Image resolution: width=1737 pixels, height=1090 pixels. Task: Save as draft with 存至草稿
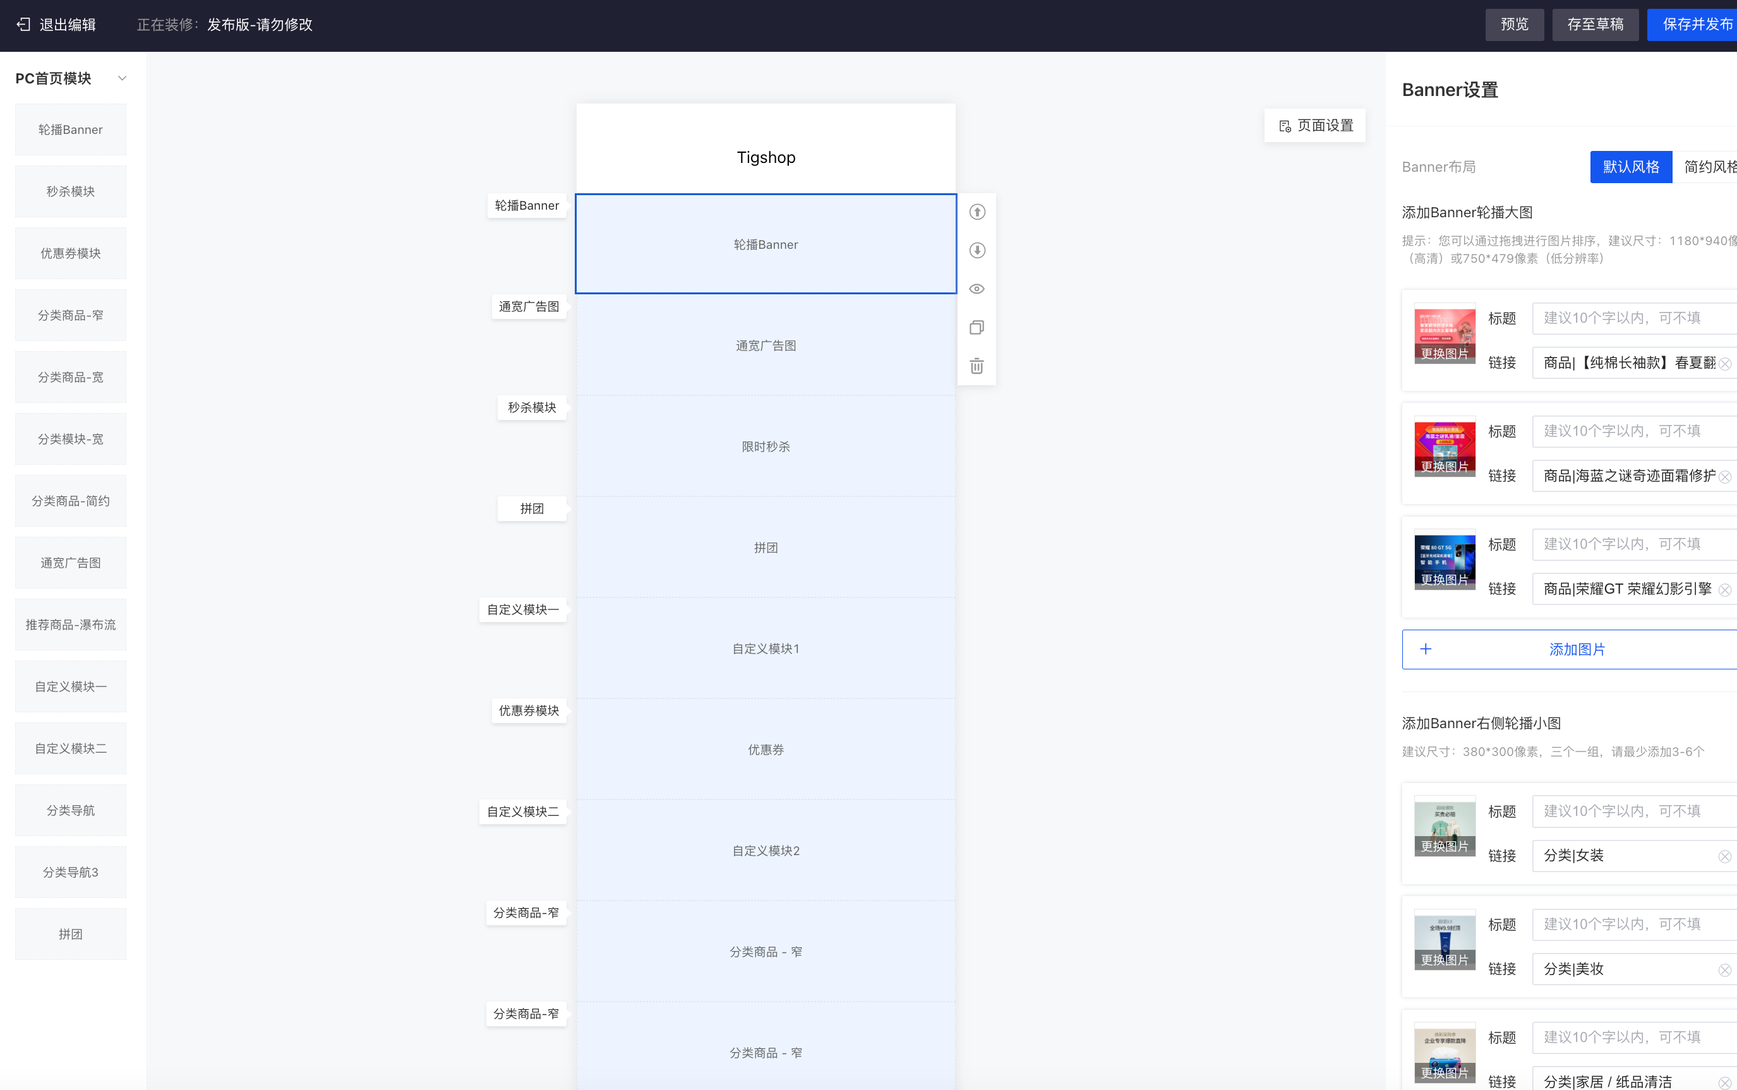[1594, 25]
